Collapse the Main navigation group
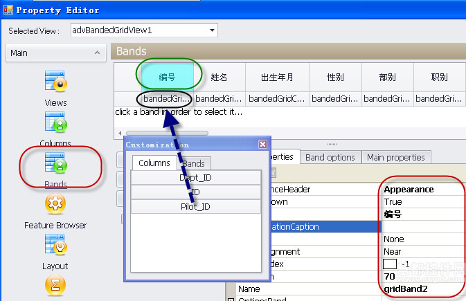Image resolution: width=466 pixels, height=301 pixels. [x=97, y=53]
